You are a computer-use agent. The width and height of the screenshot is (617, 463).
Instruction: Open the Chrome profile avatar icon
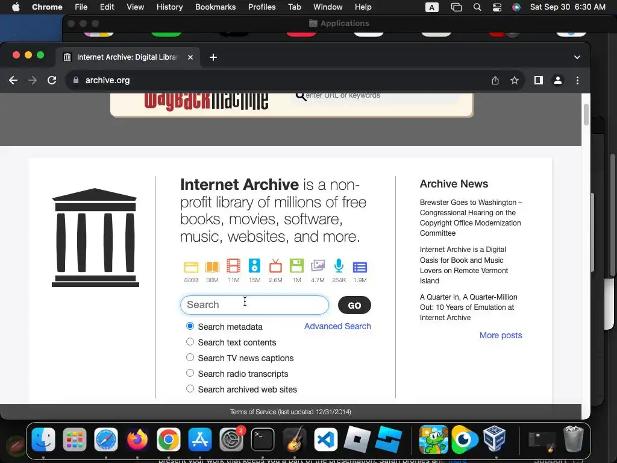click(x=557, y=80)
